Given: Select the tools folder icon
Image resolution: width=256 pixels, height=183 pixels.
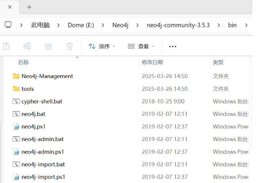Looking at the screenshot, I should pyautogui.click(x=16, y=89).
